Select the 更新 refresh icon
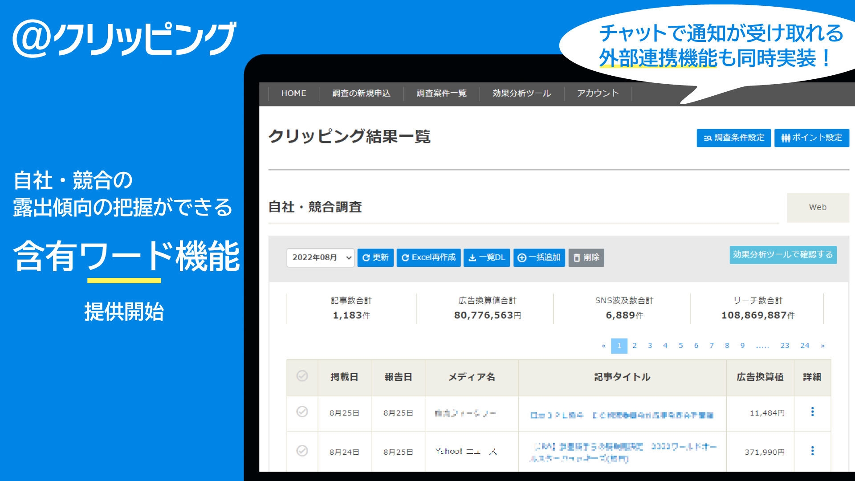Viewport: 855px width, 481px height. click(366, 257)
